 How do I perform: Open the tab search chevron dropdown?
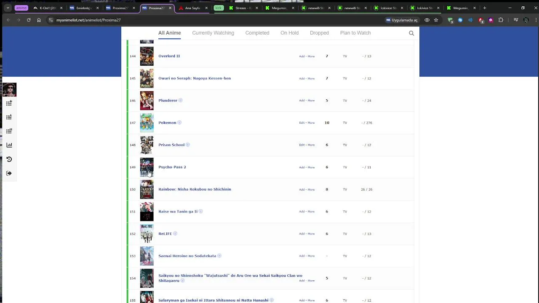pyautogui.click(x=8, y=8)
